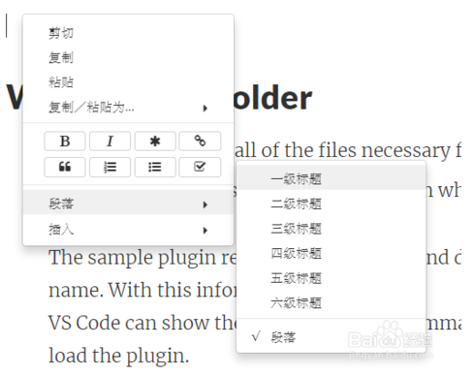Insert task list checkbox item
Viewport: 474px width, 376px height.
click(x=200, y=167)
